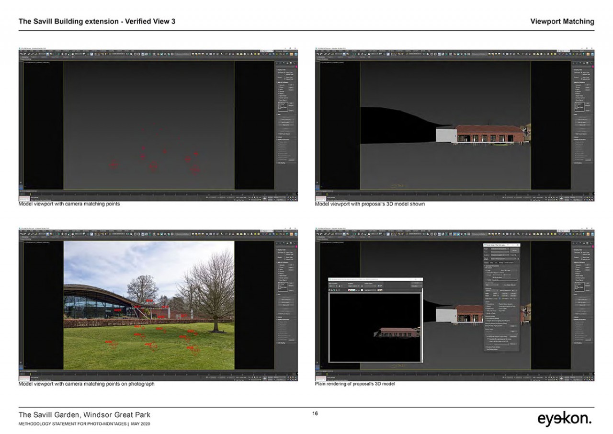Click rendered building inside V-Ray frame buffer window

(x=396, y=332)
